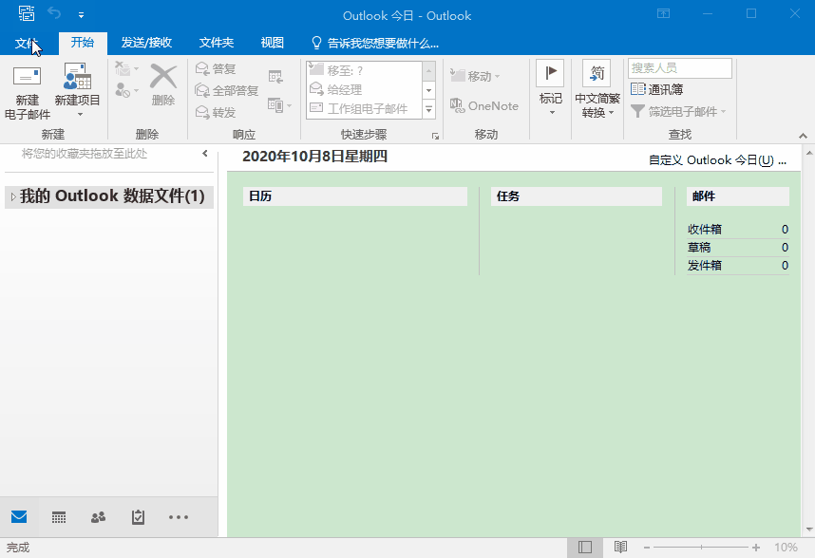Click the zoom out minus button

(x=647, y=548)
